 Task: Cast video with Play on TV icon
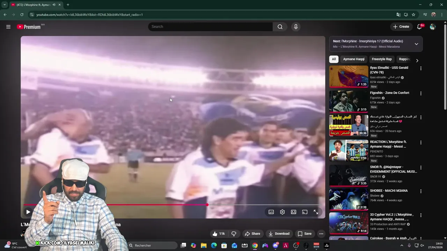click(305, 212)
